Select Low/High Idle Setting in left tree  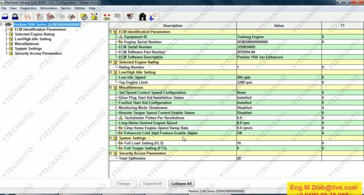(33, 39)
